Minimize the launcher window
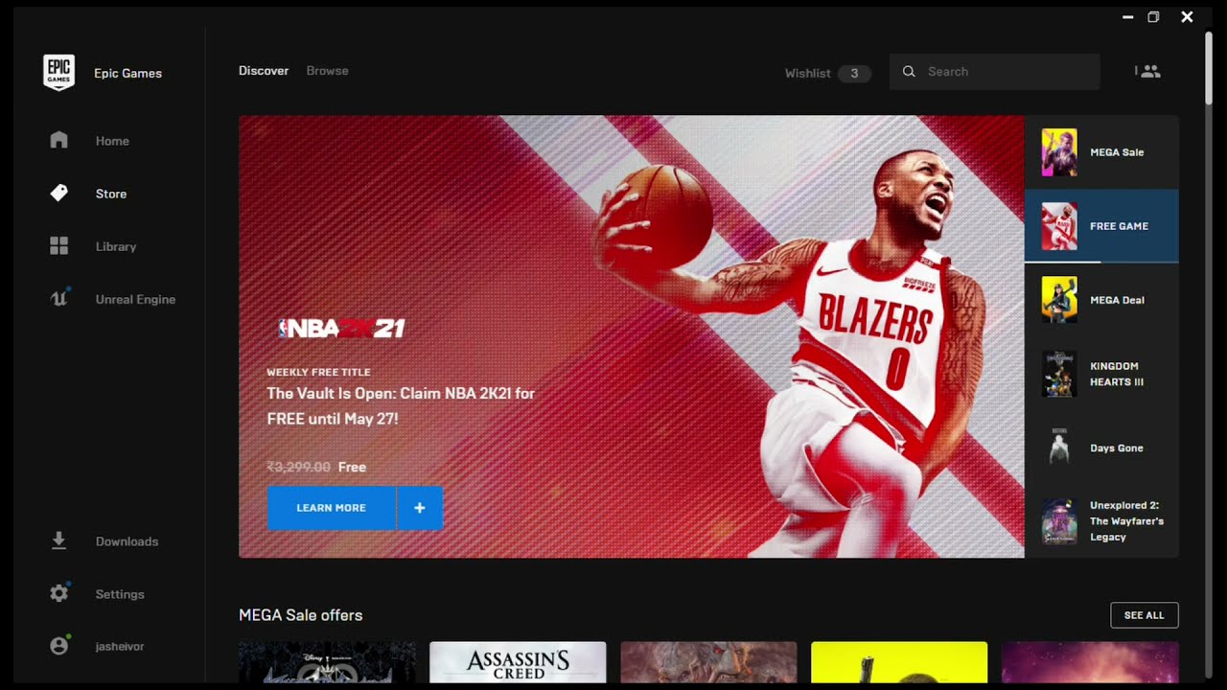The image size is (1227, 690). 1127,17
